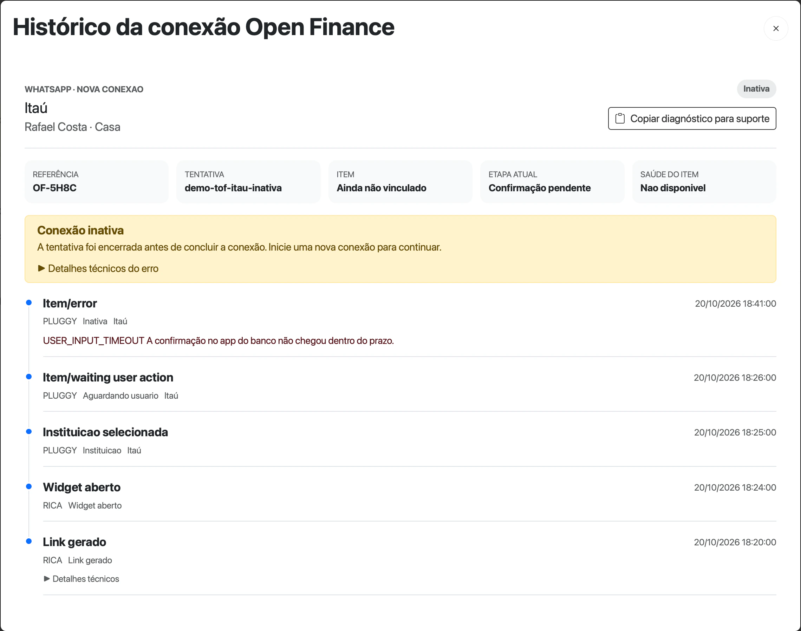The height and width of the screenshot is (631, 801).
Task: Expand Detalhes técnicos under Link gerado
Action: coord(82,579)
